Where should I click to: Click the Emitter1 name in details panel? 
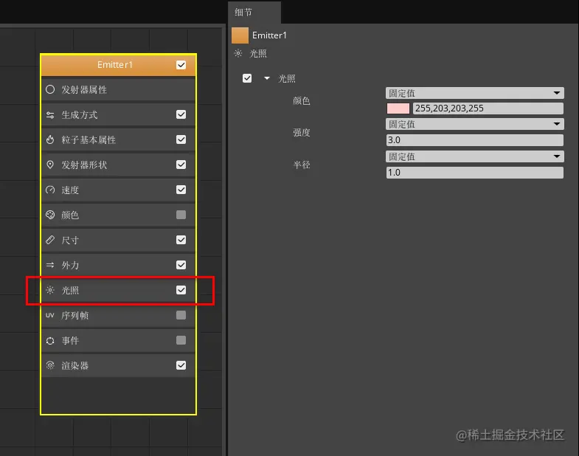click(269, 35)
